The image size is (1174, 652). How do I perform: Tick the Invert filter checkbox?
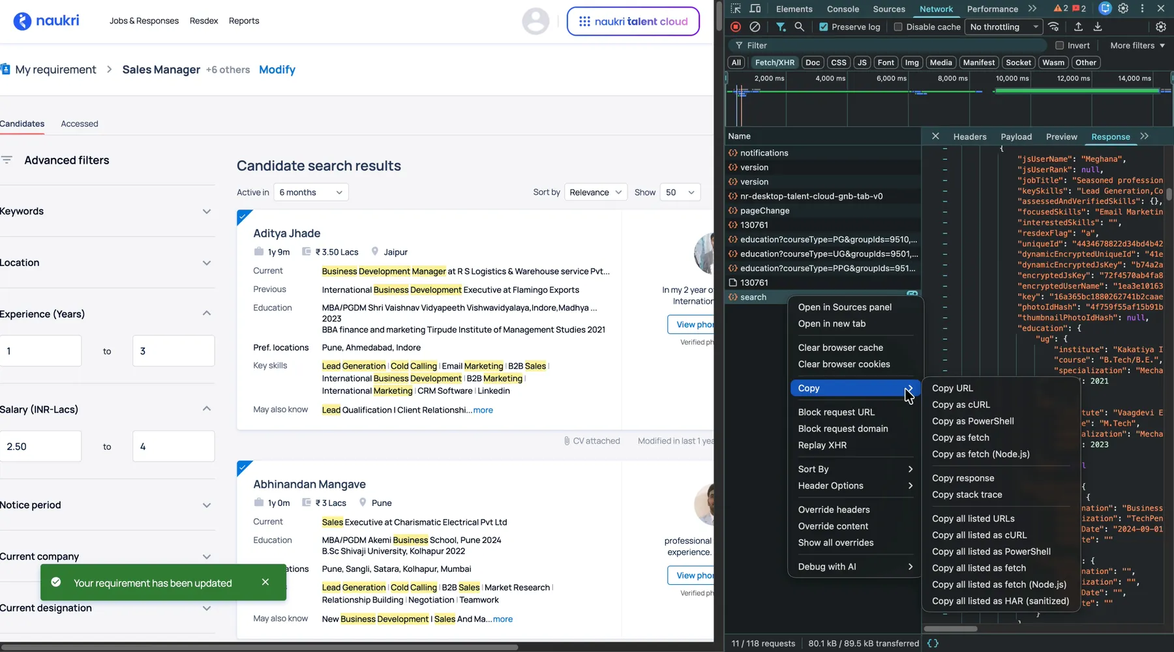(1060, 46)
